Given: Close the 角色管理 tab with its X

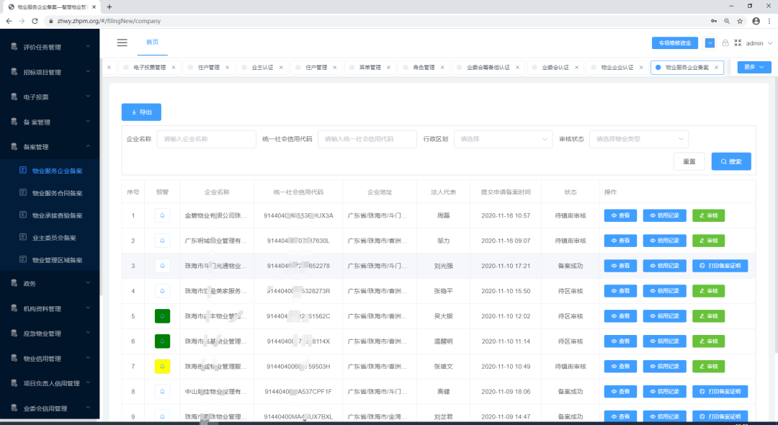Looking at the screenshot, I should (443, 68).
